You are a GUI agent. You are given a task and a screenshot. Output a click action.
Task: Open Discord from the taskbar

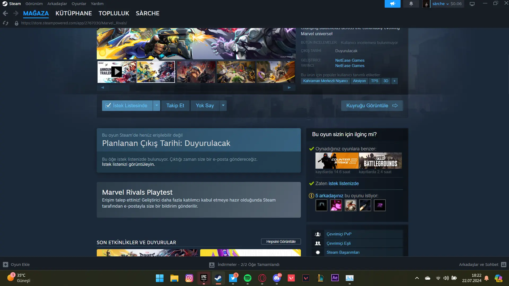[277, 278]
